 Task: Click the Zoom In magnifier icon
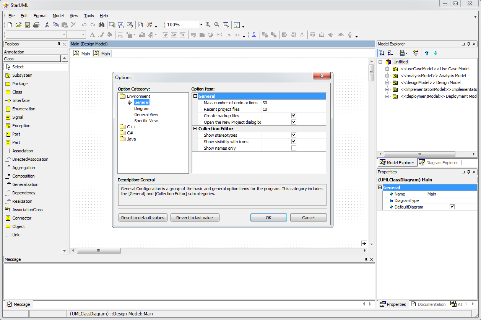click(208, 25)
